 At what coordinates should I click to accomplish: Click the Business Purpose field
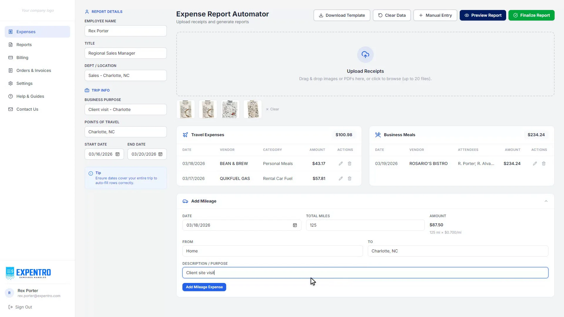[126, 109]
